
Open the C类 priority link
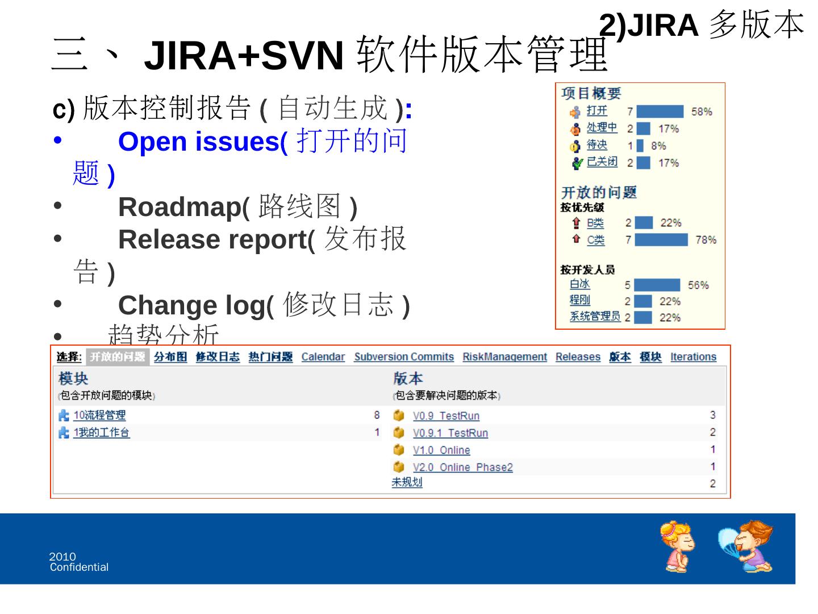click(596, 240)
